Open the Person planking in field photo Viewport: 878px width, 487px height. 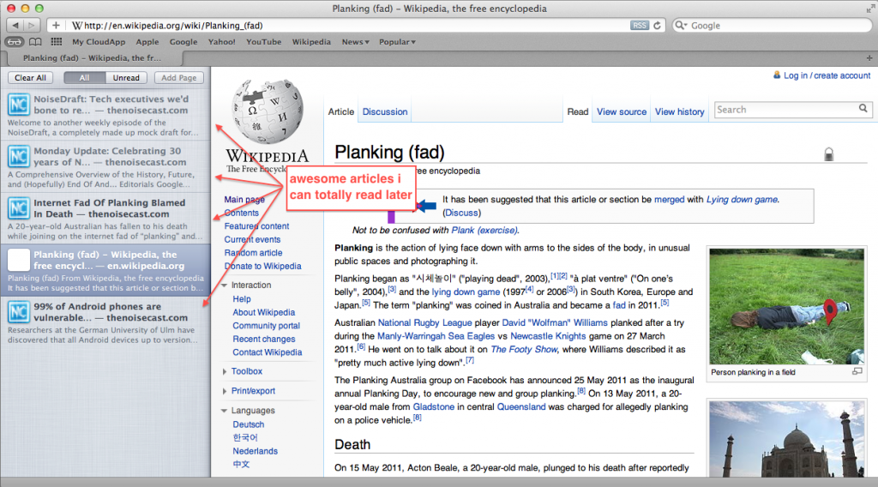click(786, 306)
